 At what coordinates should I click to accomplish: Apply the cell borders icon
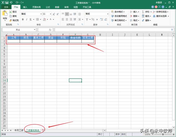(37, 20)
